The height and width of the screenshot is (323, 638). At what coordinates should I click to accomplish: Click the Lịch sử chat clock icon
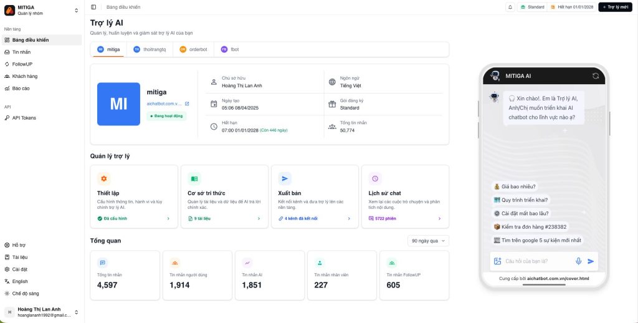pos(375,178)
